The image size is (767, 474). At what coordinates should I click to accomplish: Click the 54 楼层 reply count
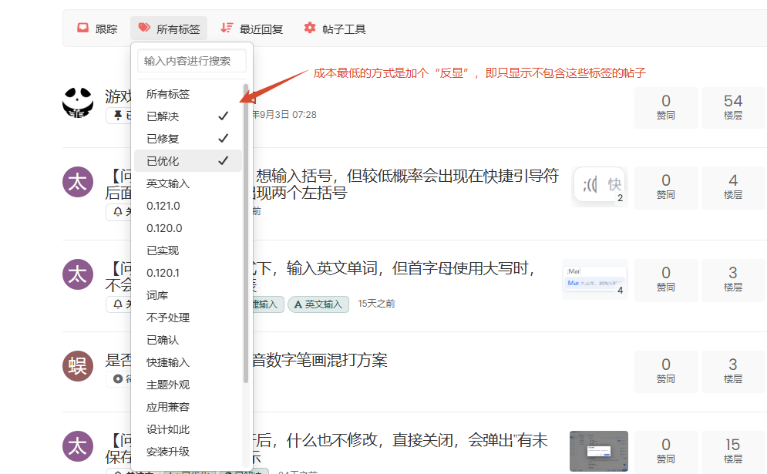(x=733, y=108)
